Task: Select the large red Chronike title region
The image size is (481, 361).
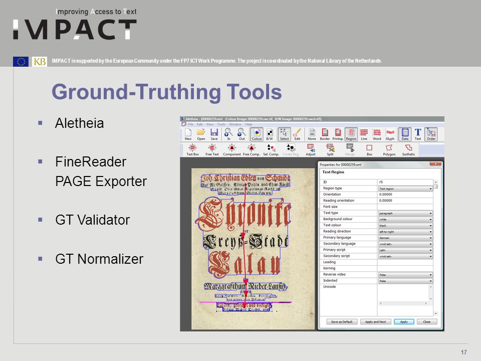Action: (x=244, y=213)
